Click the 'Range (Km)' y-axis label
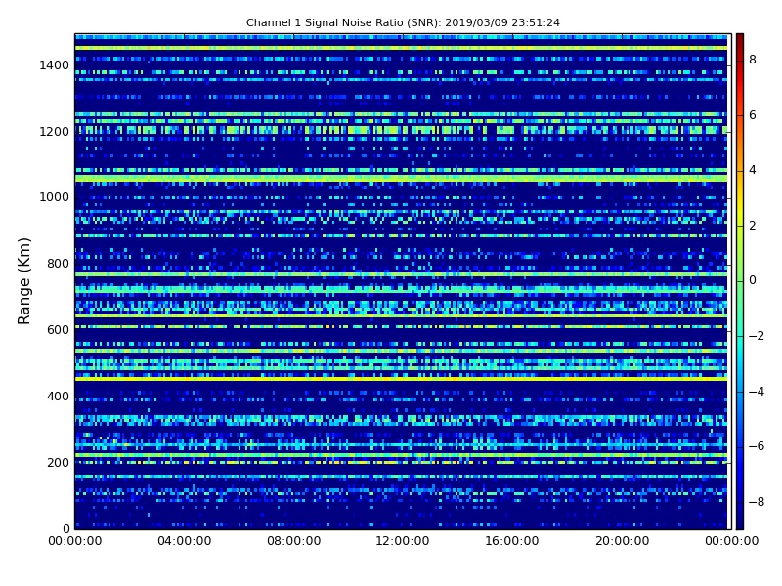The height and width of the screenshot is (586, 782). (23, 281)
